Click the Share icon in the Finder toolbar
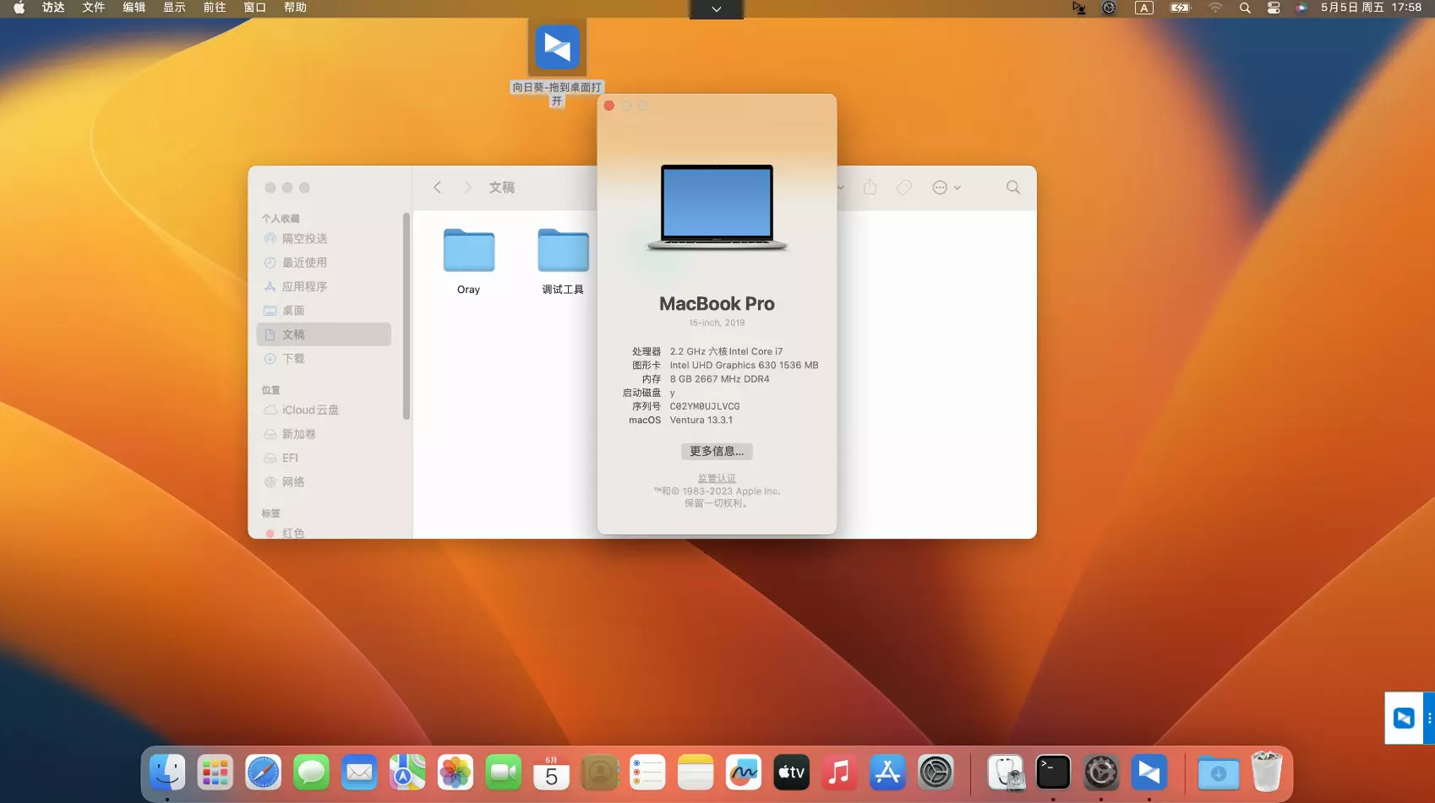The image size is (1435, 803). (870, 187)
